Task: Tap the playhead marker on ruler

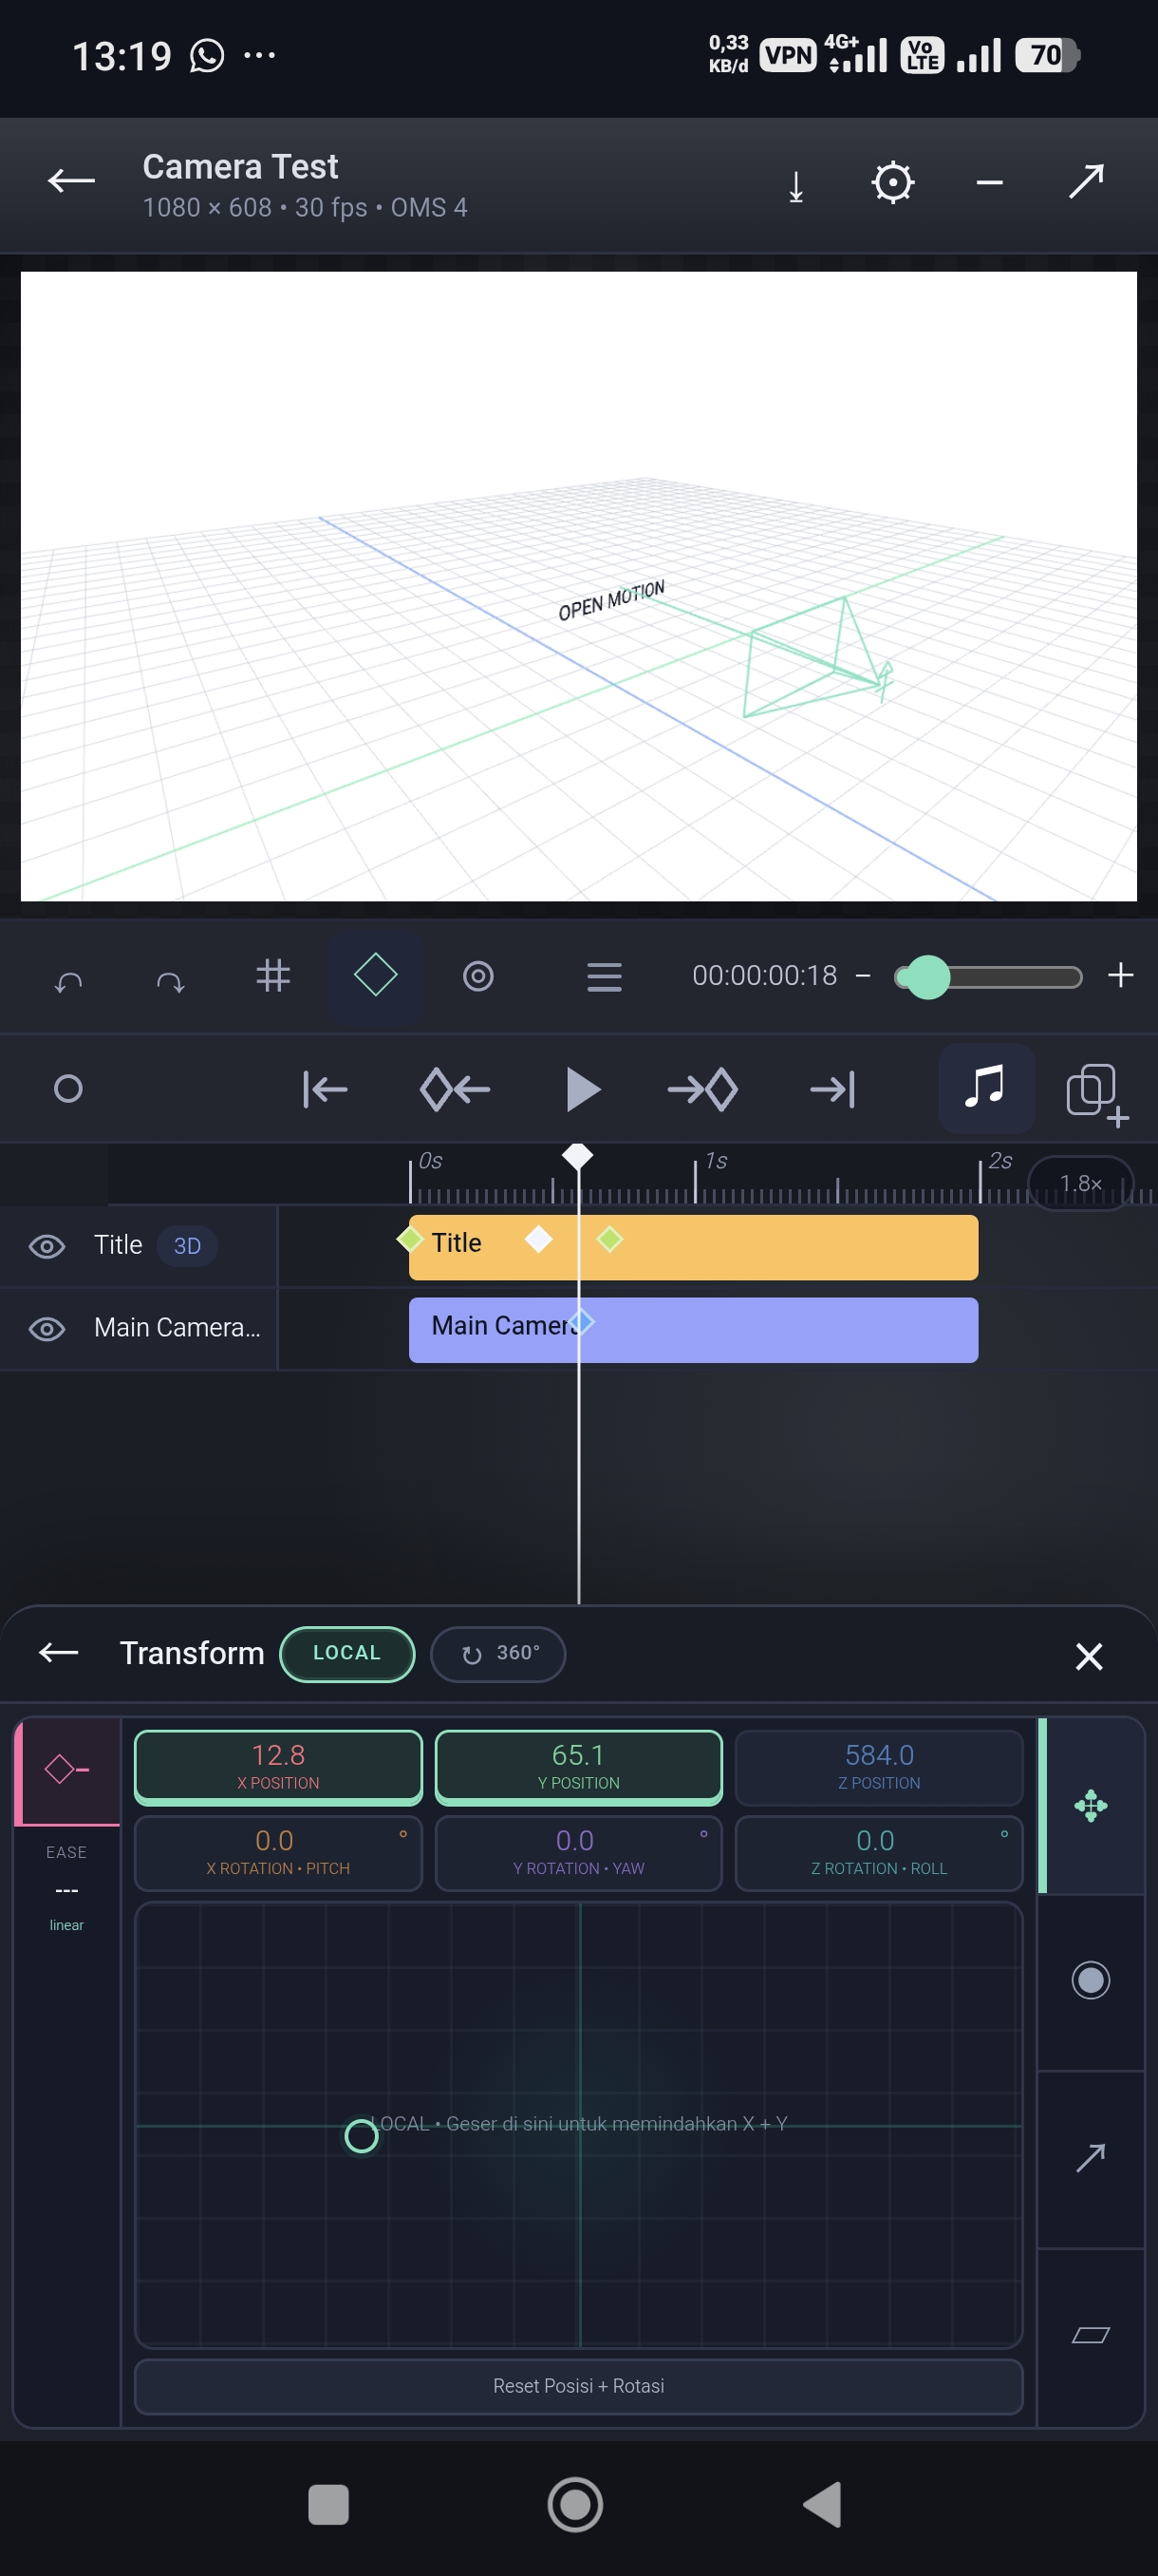Action: coord(577,1155)
